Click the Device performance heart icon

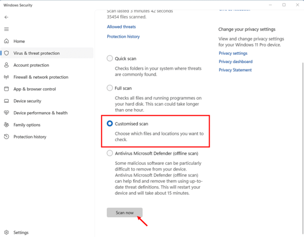(7, 113)
